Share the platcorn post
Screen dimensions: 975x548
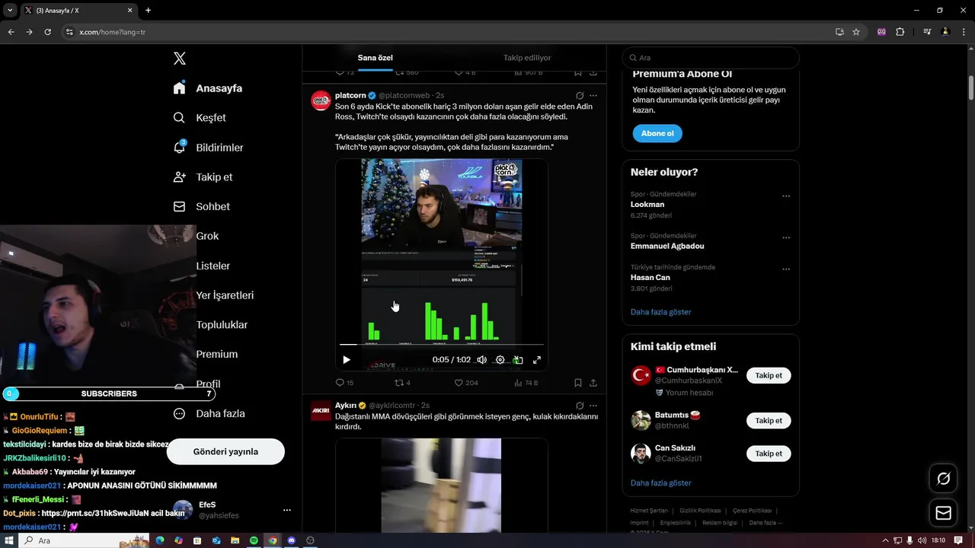coord(593,383)
